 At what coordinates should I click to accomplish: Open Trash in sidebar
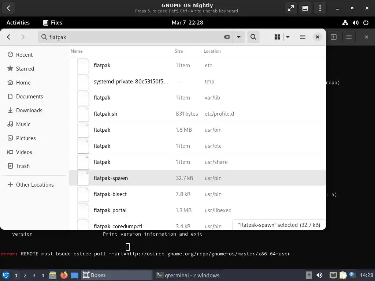tap(34, 166)
